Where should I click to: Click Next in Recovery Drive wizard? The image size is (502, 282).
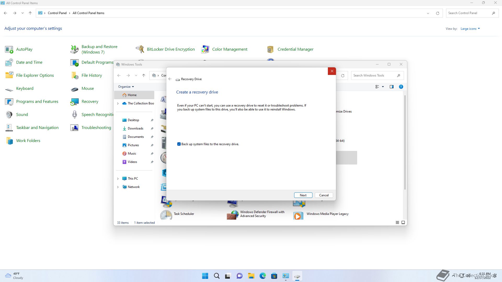pyautogui.click(x=303, y=195)
